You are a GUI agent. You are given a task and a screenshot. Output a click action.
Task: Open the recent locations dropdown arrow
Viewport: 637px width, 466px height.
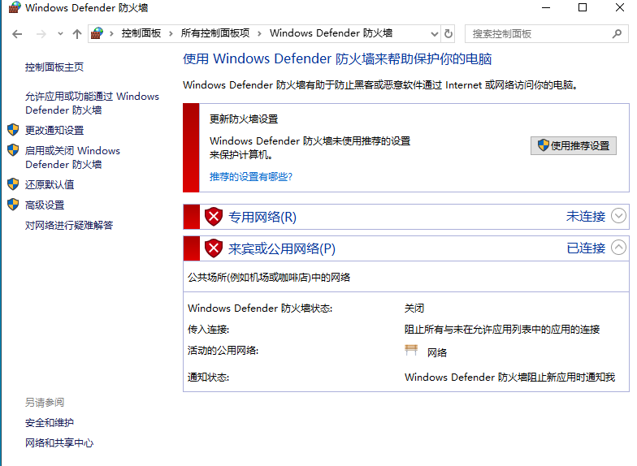(x=60, y=34)
